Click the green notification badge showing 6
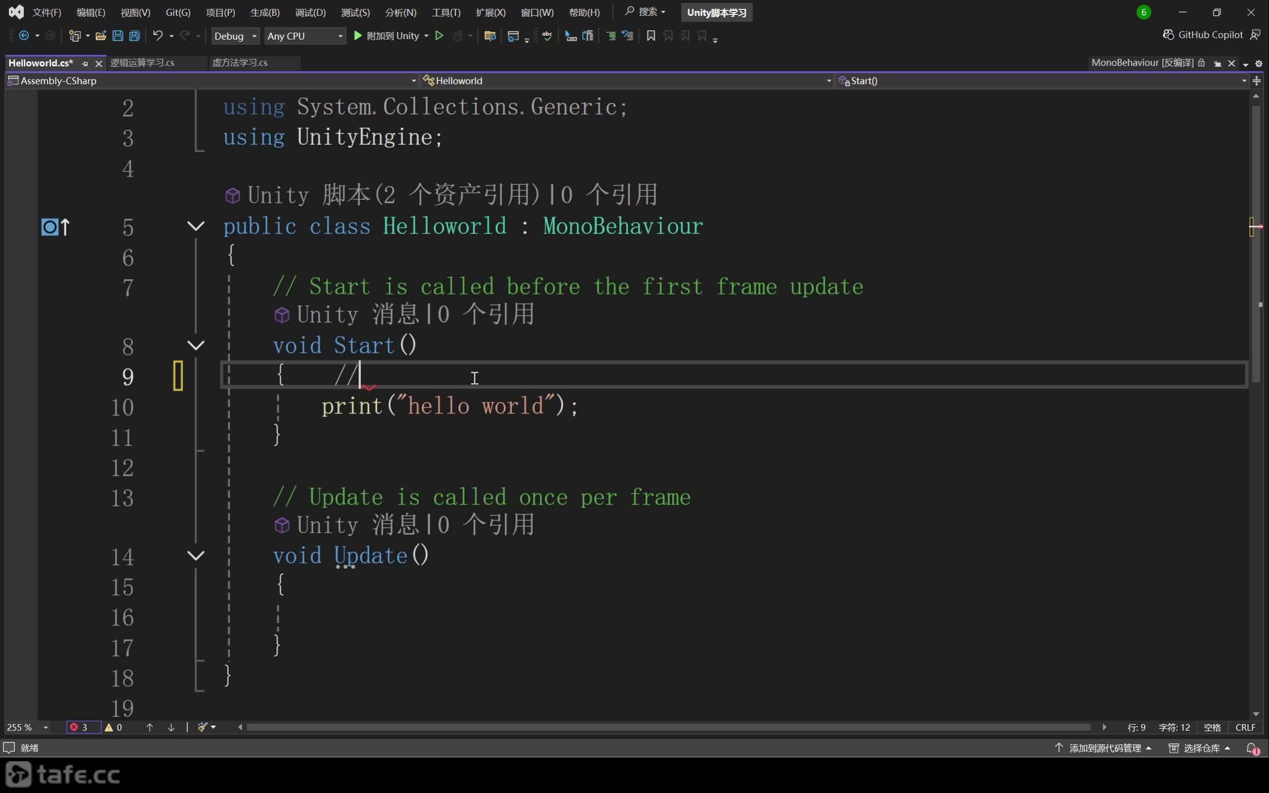Image resolution: width=1269 pixels, height=793 pixels. [1144, 12]
